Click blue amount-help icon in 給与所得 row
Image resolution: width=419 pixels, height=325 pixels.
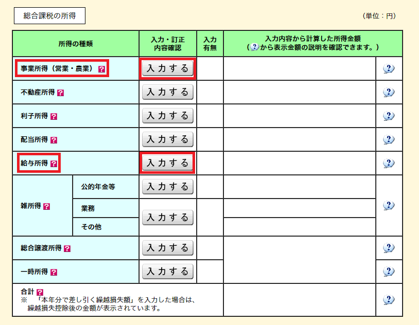pos(389,164)
